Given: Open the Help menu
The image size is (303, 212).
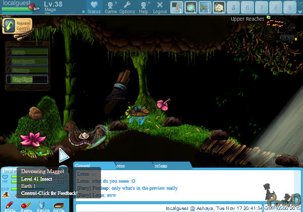Looking at the screenshot, I should pyautogui.click(x=143, y=8).
